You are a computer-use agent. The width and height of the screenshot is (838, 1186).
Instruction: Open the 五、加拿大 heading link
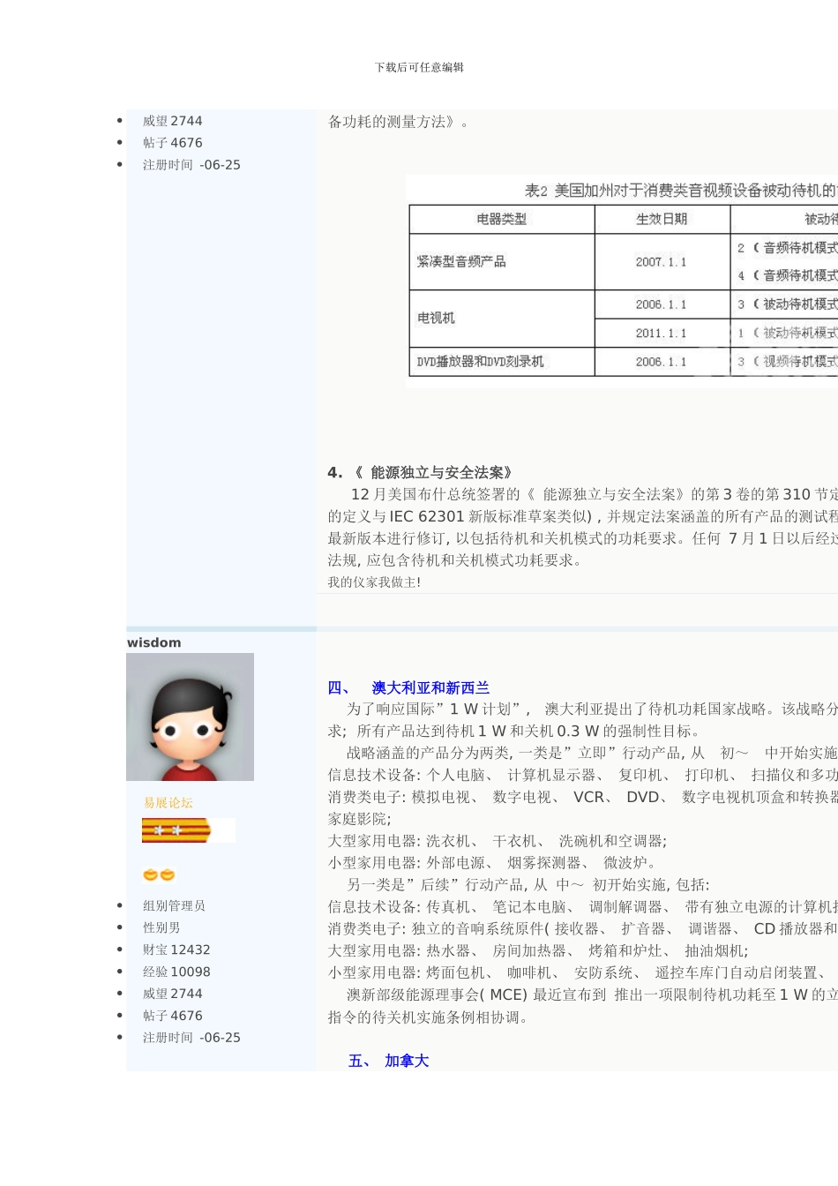click(x=388, y=1061)
